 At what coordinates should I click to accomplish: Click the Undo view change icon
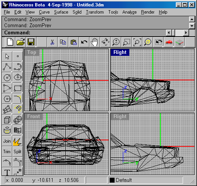point(158,42)
